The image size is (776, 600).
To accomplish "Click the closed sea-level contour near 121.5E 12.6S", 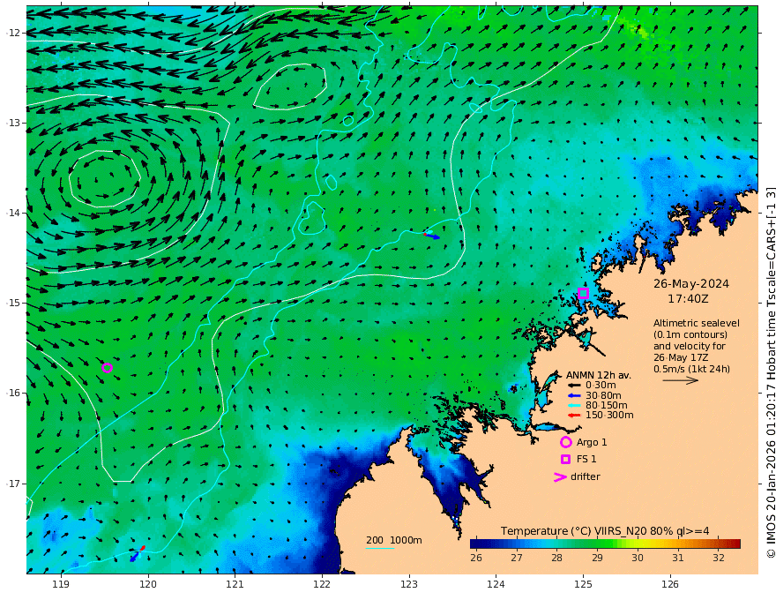I will pyautogui.click(x=290, y=86).
